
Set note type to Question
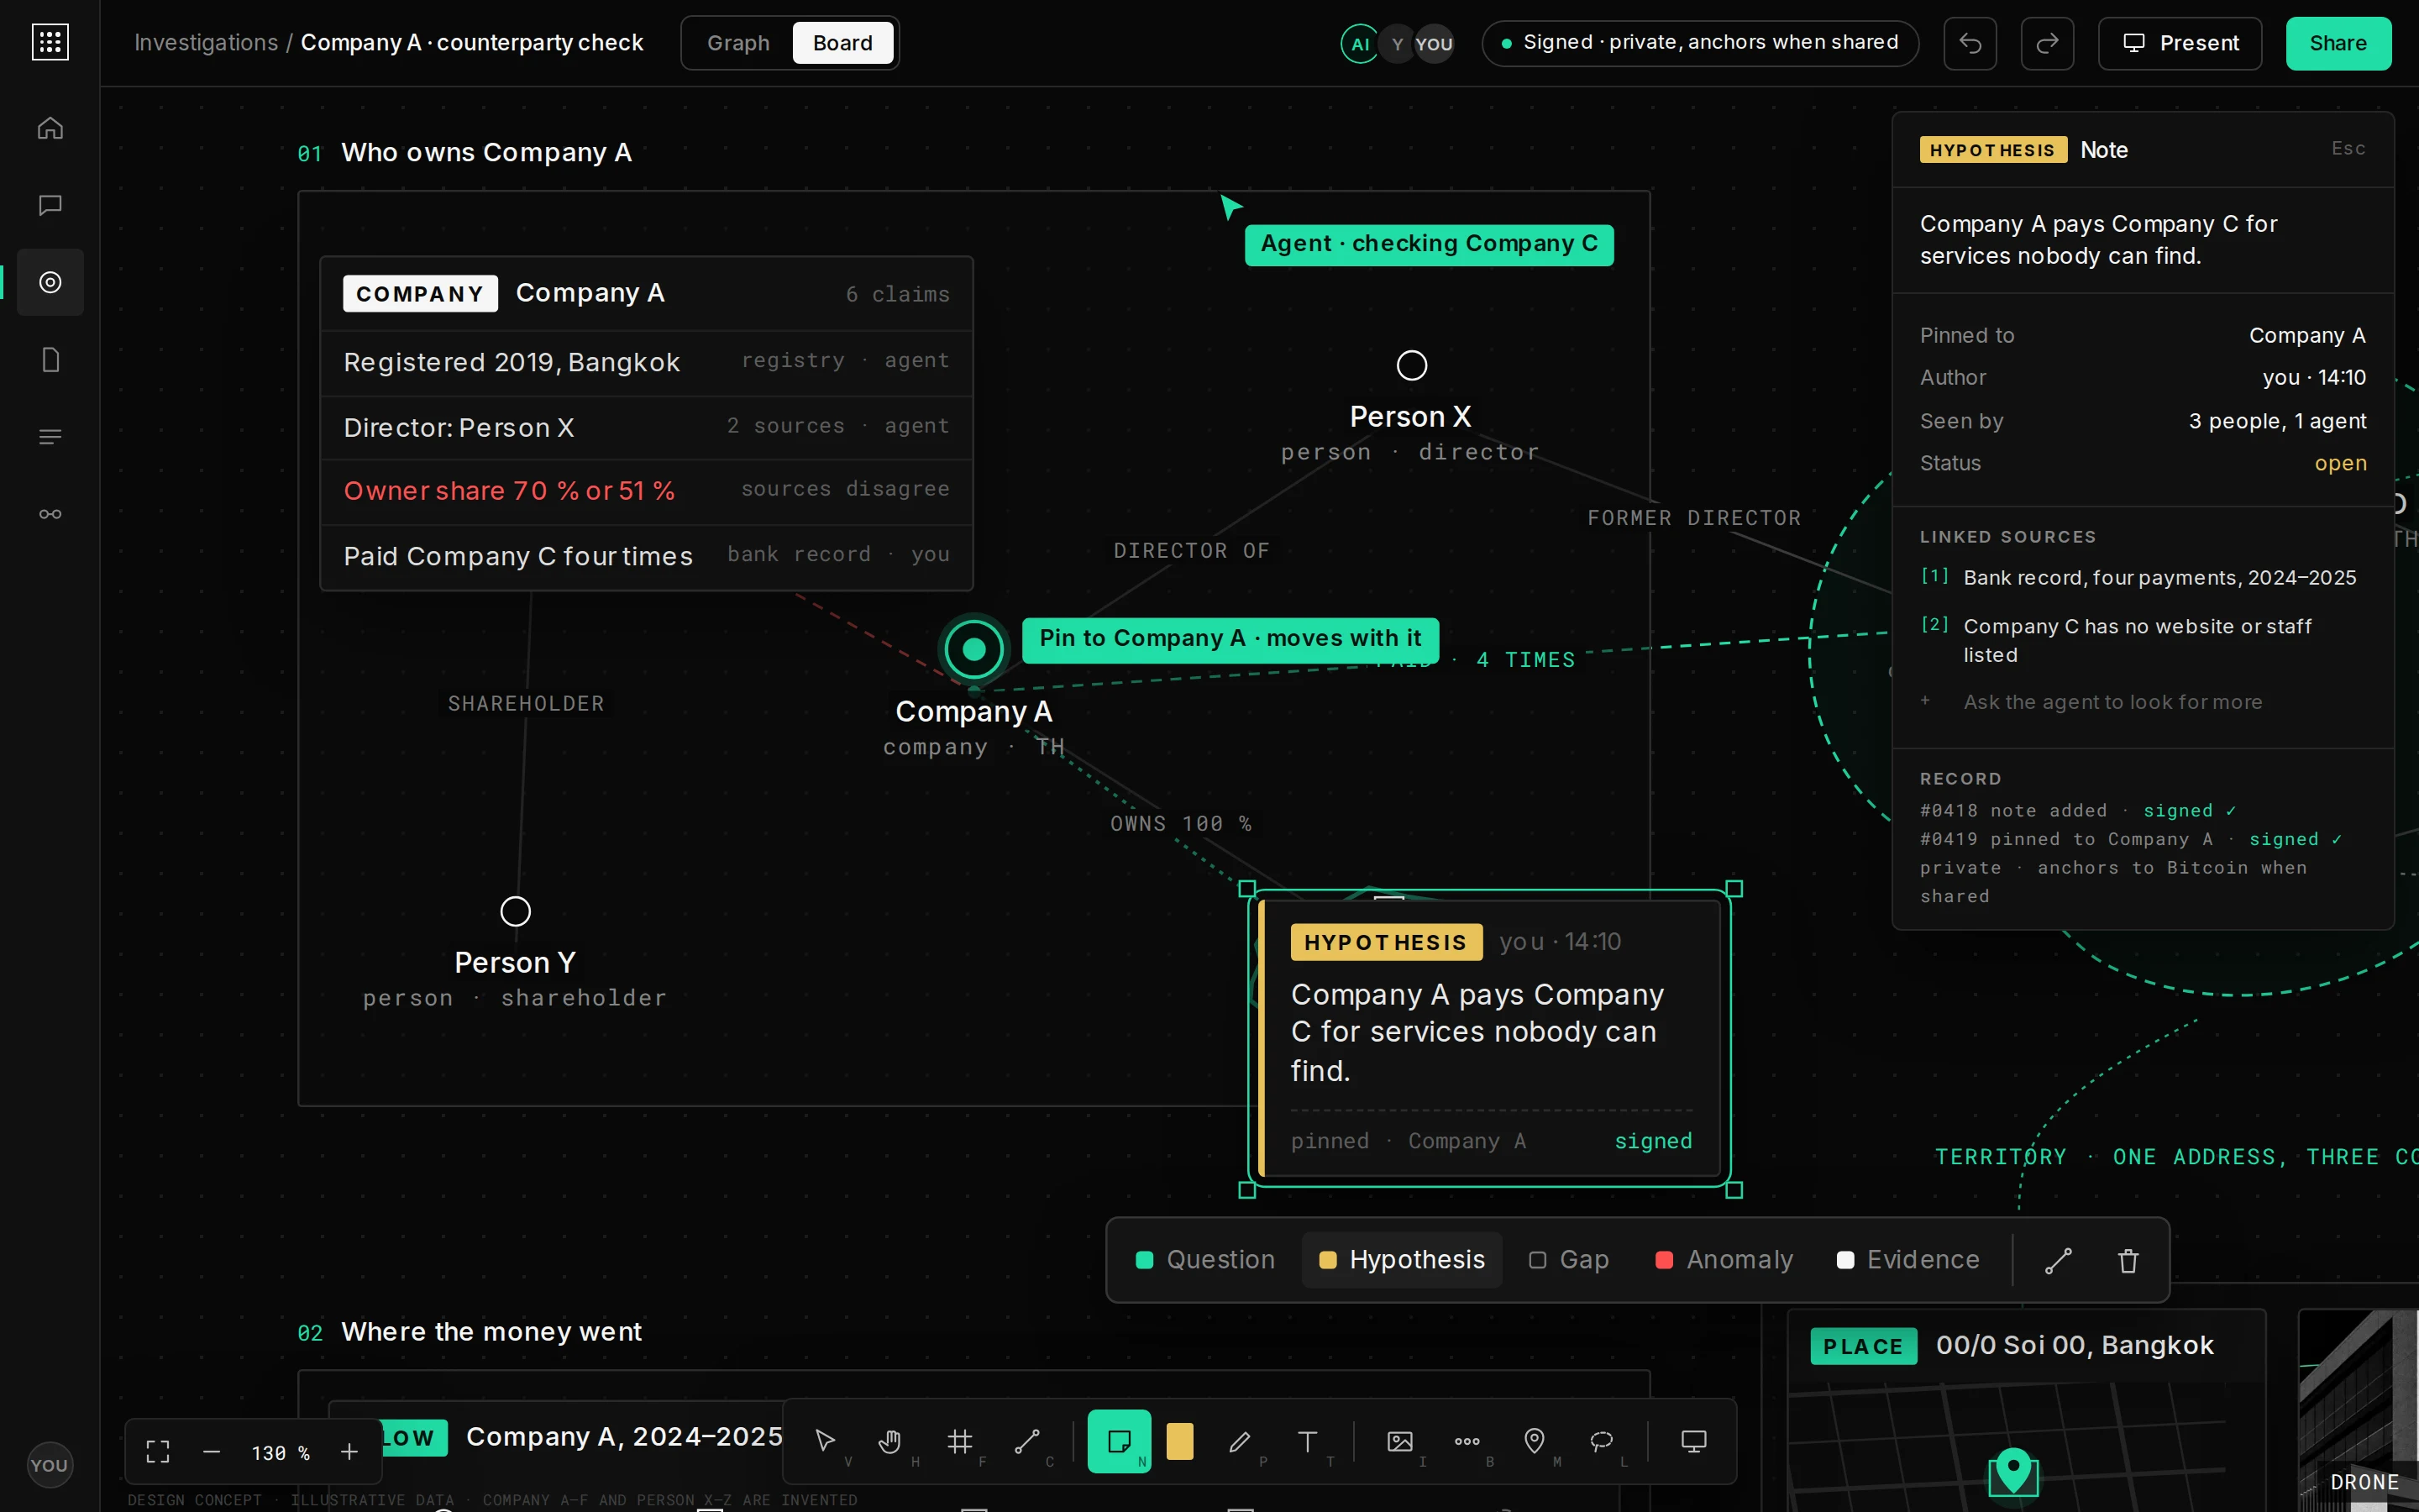pyautogui.click(x=1205, y=1260)
